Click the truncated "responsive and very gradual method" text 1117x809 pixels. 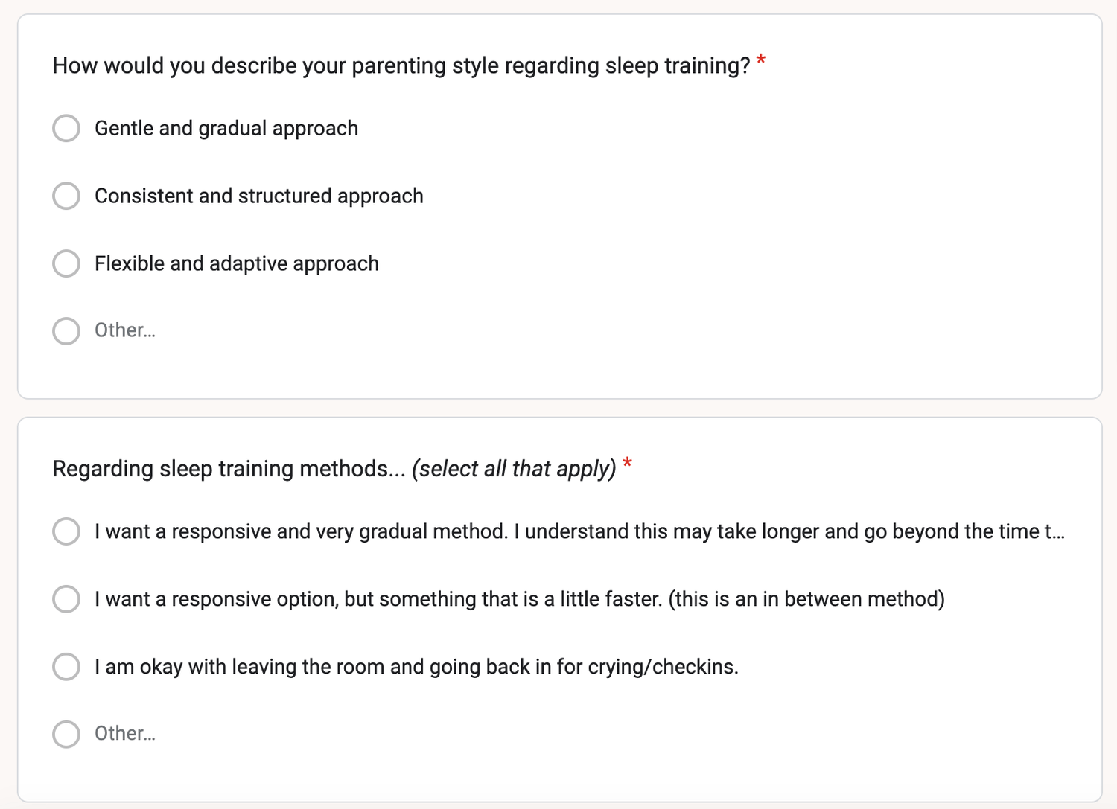pyautogui.click(x=579, y=531)
